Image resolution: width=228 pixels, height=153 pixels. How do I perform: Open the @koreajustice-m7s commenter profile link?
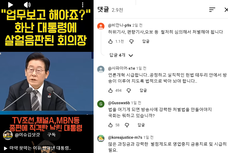pyautogui.click(x=125, y=138)
